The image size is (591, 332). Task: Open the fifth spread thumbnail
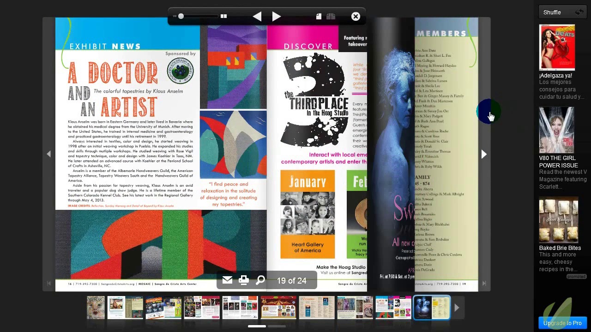click(240, 308)
